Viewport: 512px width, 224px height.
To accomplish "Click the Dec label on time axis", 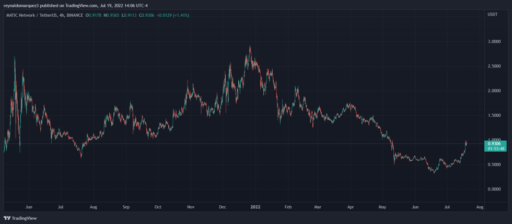I will point(223,207).
